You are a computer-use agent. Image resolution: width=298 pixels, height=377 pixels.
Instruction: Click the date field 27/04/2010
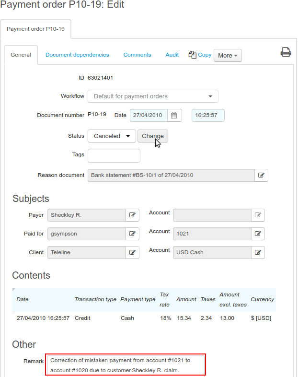(149, 116)
